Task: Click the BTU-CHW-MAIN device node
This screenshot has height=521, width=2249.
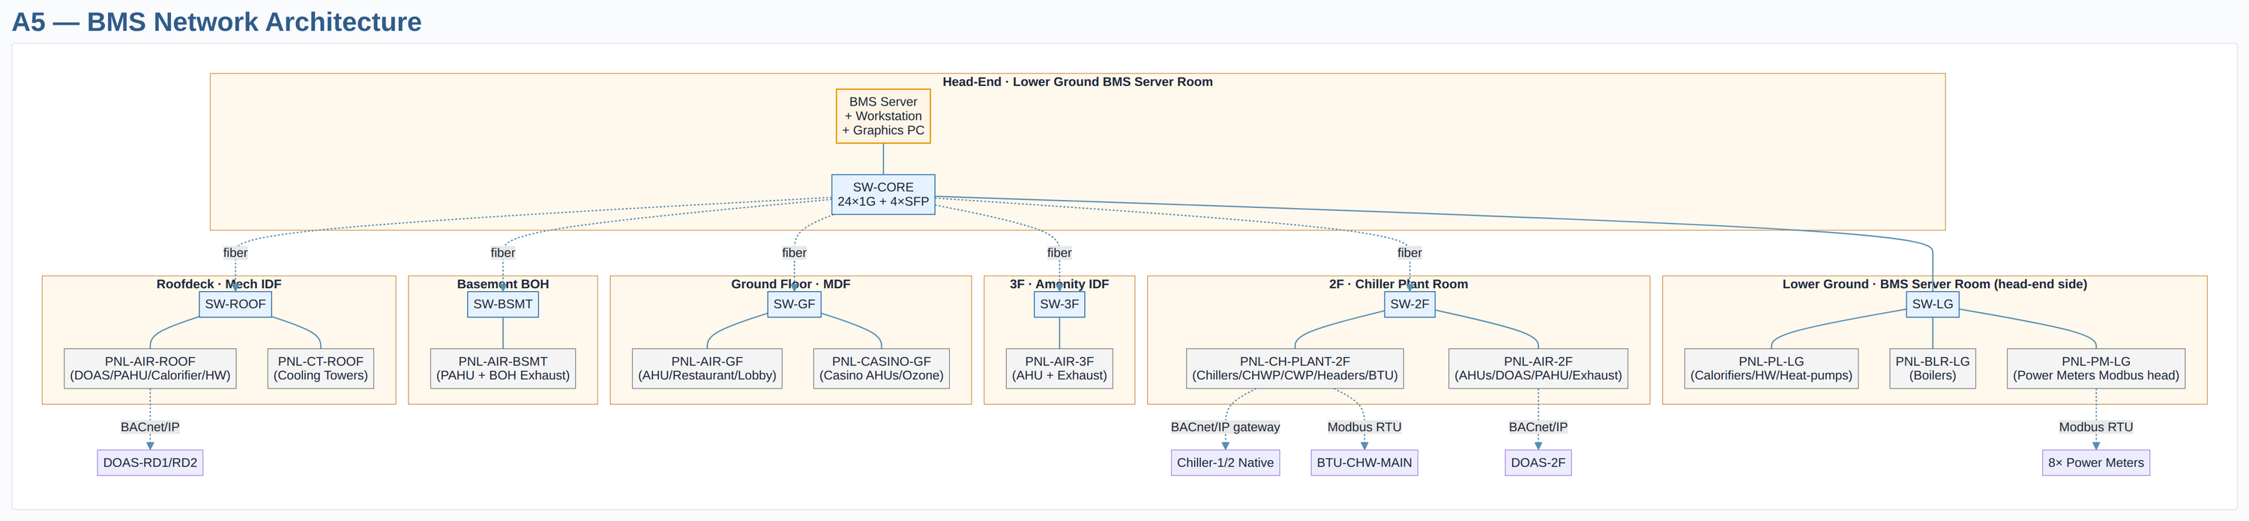Action: coord(1364,463)
